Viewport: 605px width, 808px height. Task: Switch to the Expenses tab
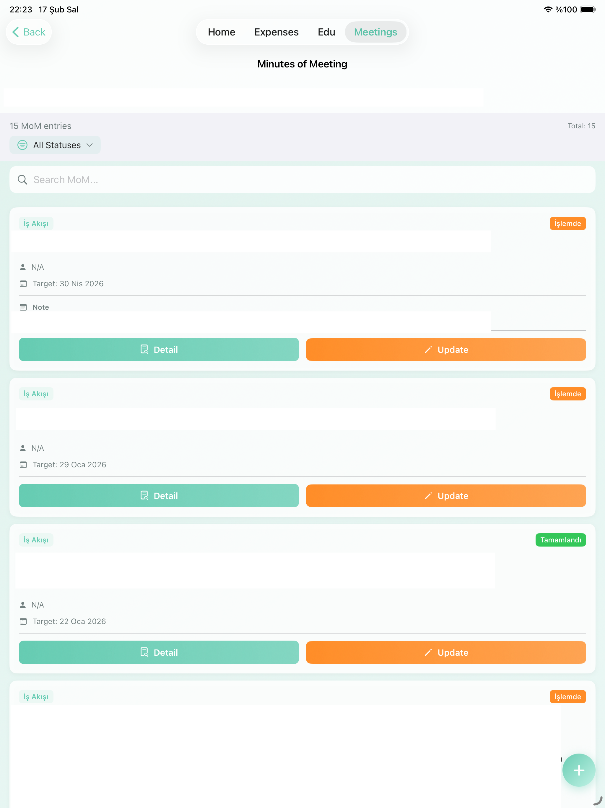tap(276, 32)
